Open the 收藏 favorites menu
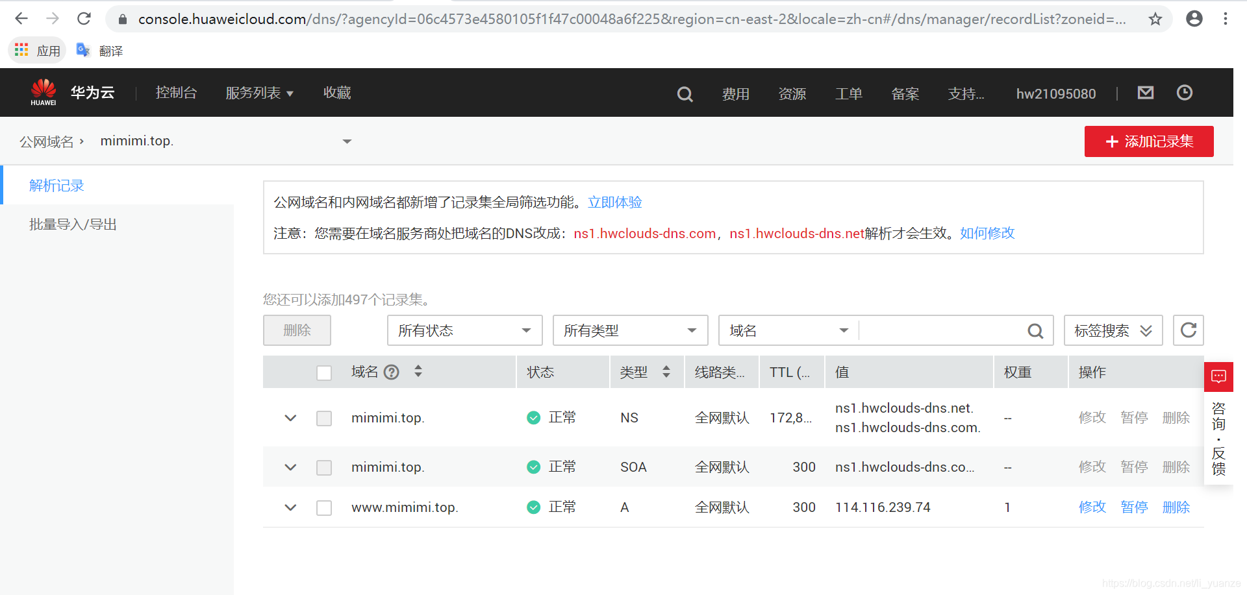 [337, 93]
